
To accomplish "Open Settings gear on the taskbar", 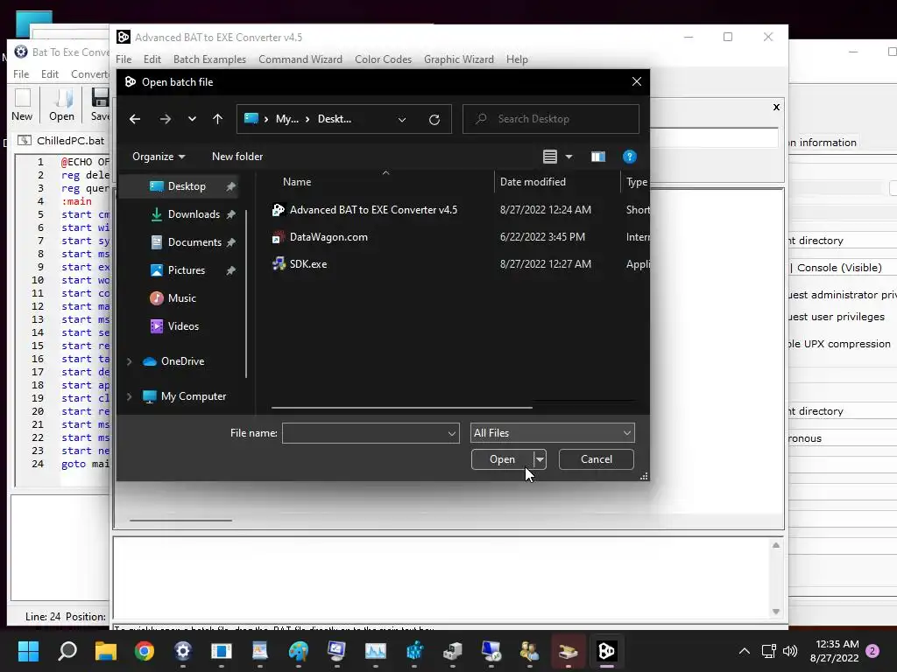I will click(182, 651).
